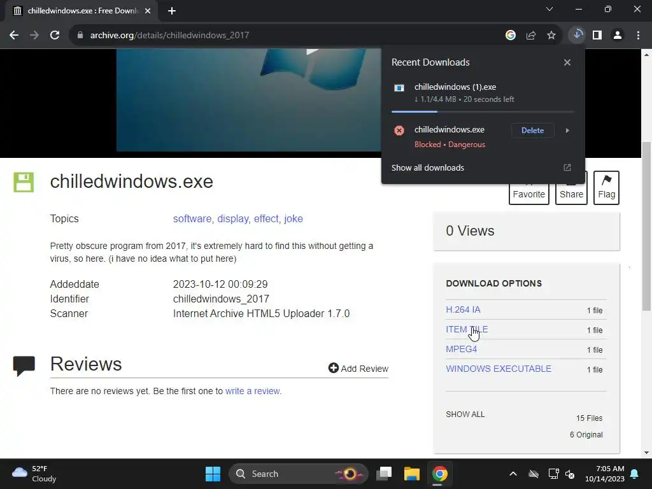Bookmark this tab with the star icon
Viewport: 652px width, 489px height.
551,36
